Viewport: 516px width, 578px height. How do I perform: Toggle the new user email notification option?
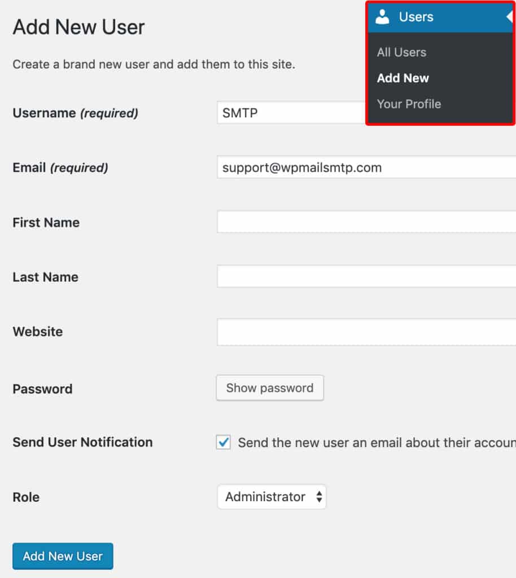tap(223, 443)
